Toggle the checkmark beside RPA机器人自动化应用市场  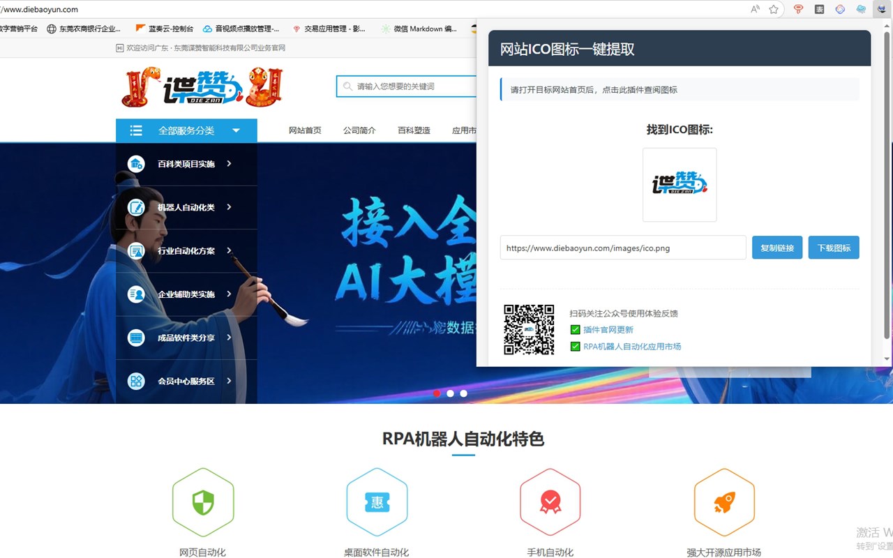coord(575,346)
